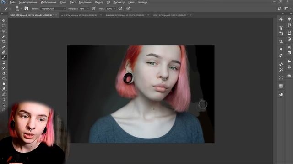
Task: Enable airbrush-style build-up
Action: coord(120,9)
